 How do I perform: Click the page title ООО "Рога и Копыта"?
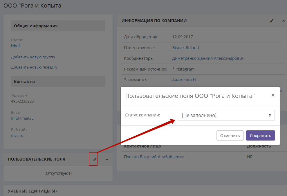tap(34, 6)
